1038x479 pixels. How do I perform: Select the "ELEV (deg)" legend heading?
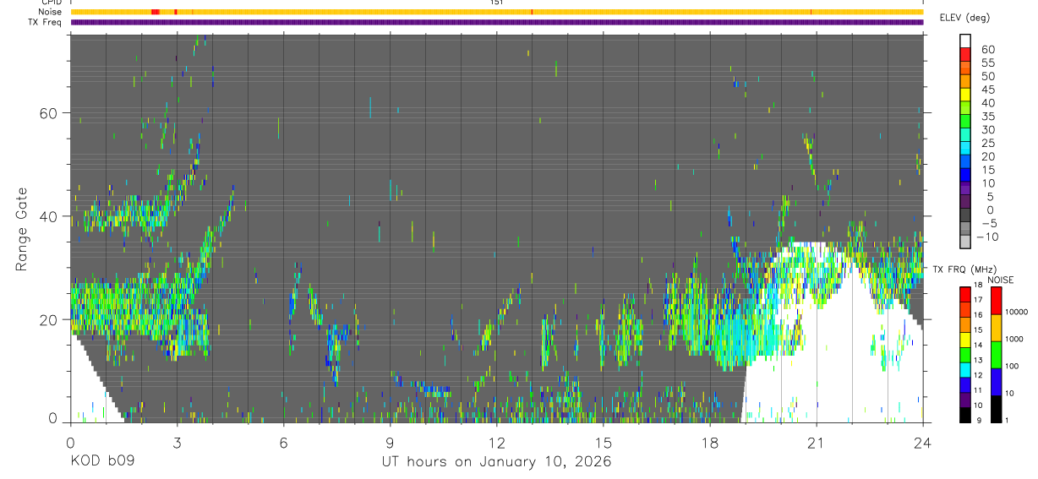(964, 18)
